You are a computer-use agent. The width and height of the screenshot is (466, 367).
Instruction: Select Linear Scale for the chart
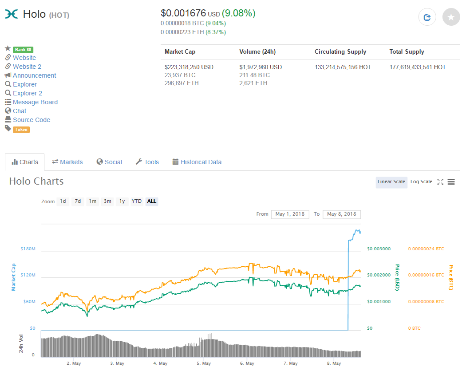tap(391, 182)
